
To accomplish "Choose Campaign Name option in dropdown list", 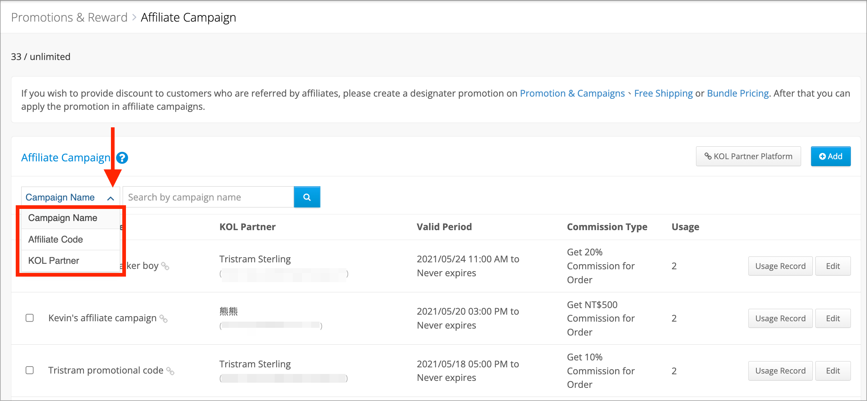I will coord(71,218).
